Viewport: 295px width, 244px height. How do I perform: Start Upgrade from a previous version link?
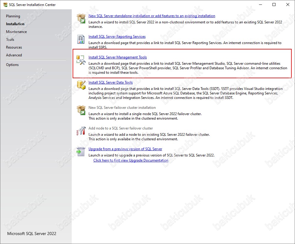coord(125,149)
